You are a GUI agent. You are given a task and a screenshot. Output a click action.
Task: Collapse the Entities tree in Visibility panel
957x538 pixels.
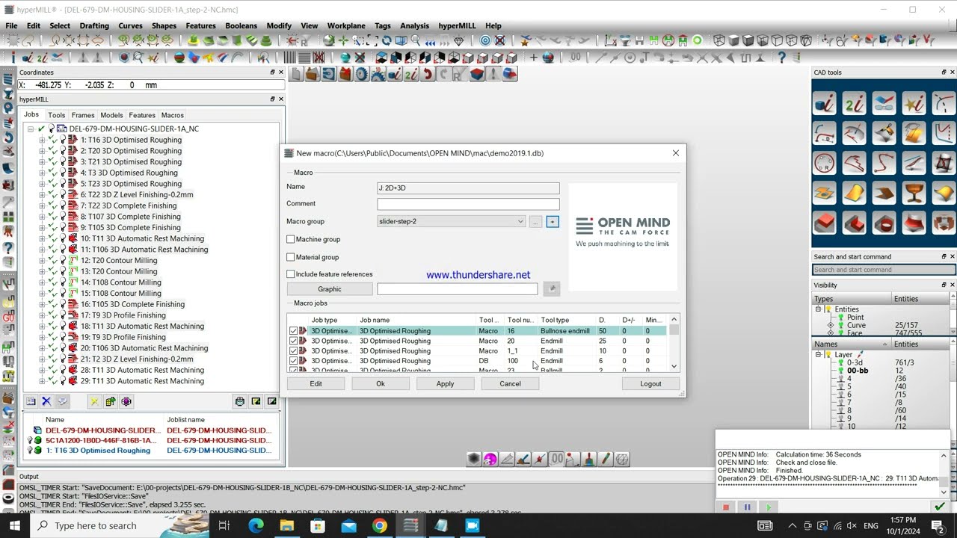[818, 309]
